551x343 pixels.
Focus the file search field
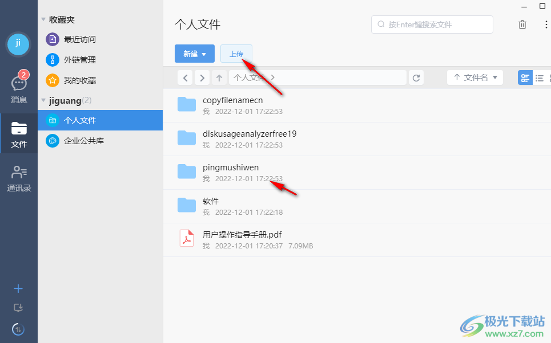tap(432, 24)
